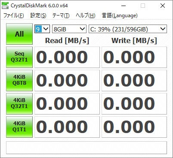Click the empty comment box at bottom
This screenshot has width=173, height=158.
(x=86, y=148)
